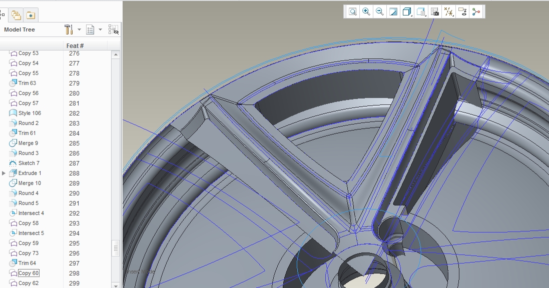Select the Round 4 feature
The height and width of the screenshot is (288, 549).
click(29, 193)
